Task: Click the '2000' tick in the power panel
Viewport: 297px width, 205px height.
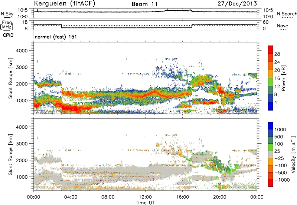Action: (x=22, y=84)
